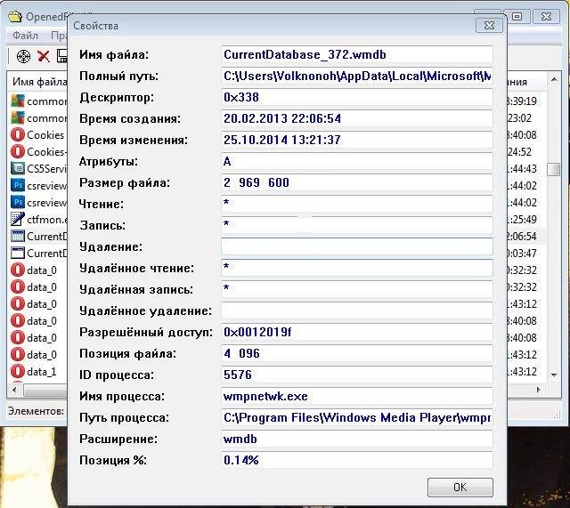Click the Имя файла field CurrentDatabase_372.wmdb
The width and height of the screenshot is (570, 508).
pos(357,54)
